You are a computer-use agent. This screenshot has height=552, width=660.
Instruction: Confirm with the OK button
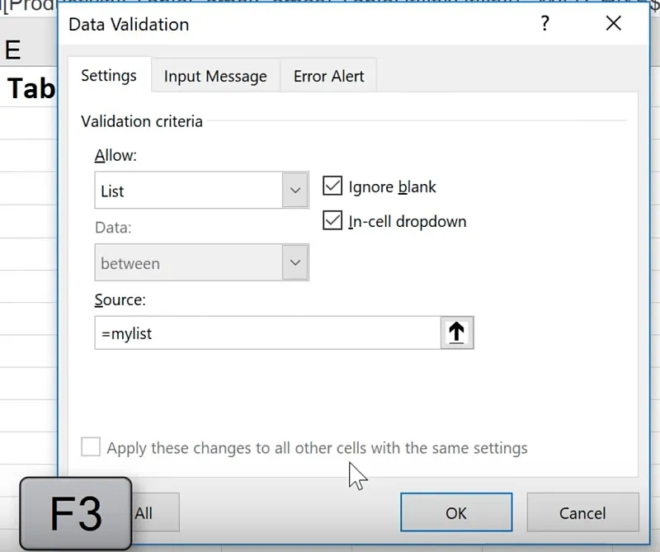(456, 512)
